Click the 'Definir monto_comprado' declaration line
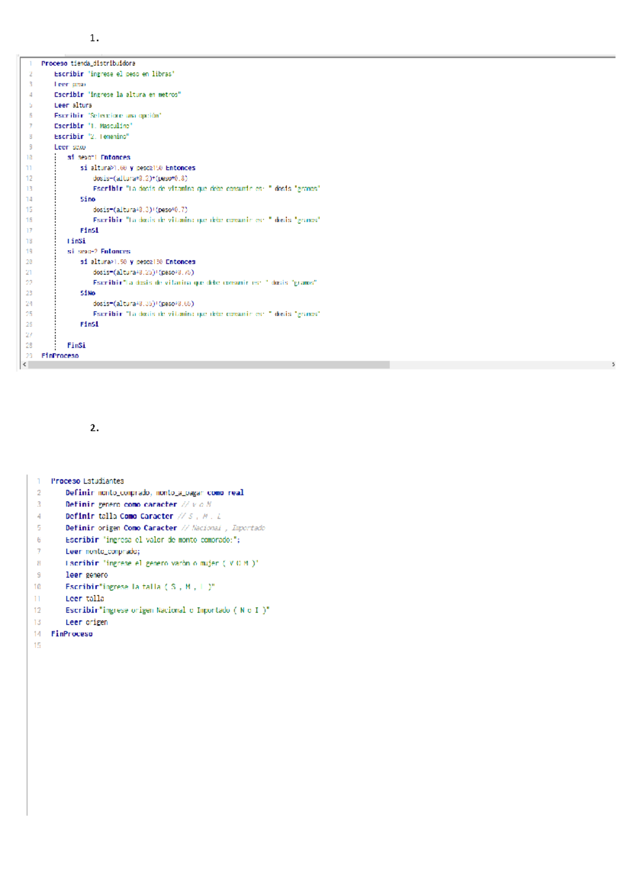630x892 pixels. [x=154, y=493]
